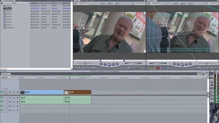Click the blue Replace edit button in Canvas
Viewport: 219px width, 123px height.
[165, 68]
